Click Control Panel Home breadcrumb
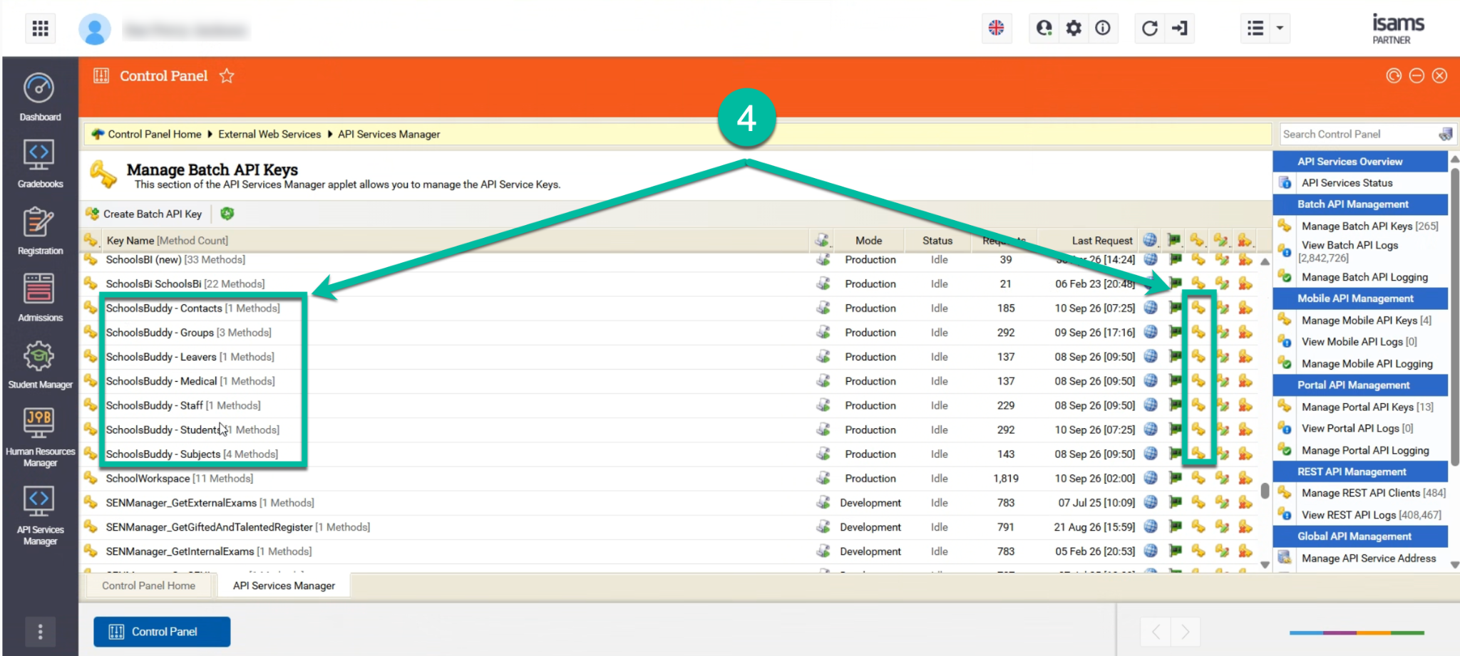Image resolution: width=1460 pixels, height=656 pixels. click(x=154, y=134)
